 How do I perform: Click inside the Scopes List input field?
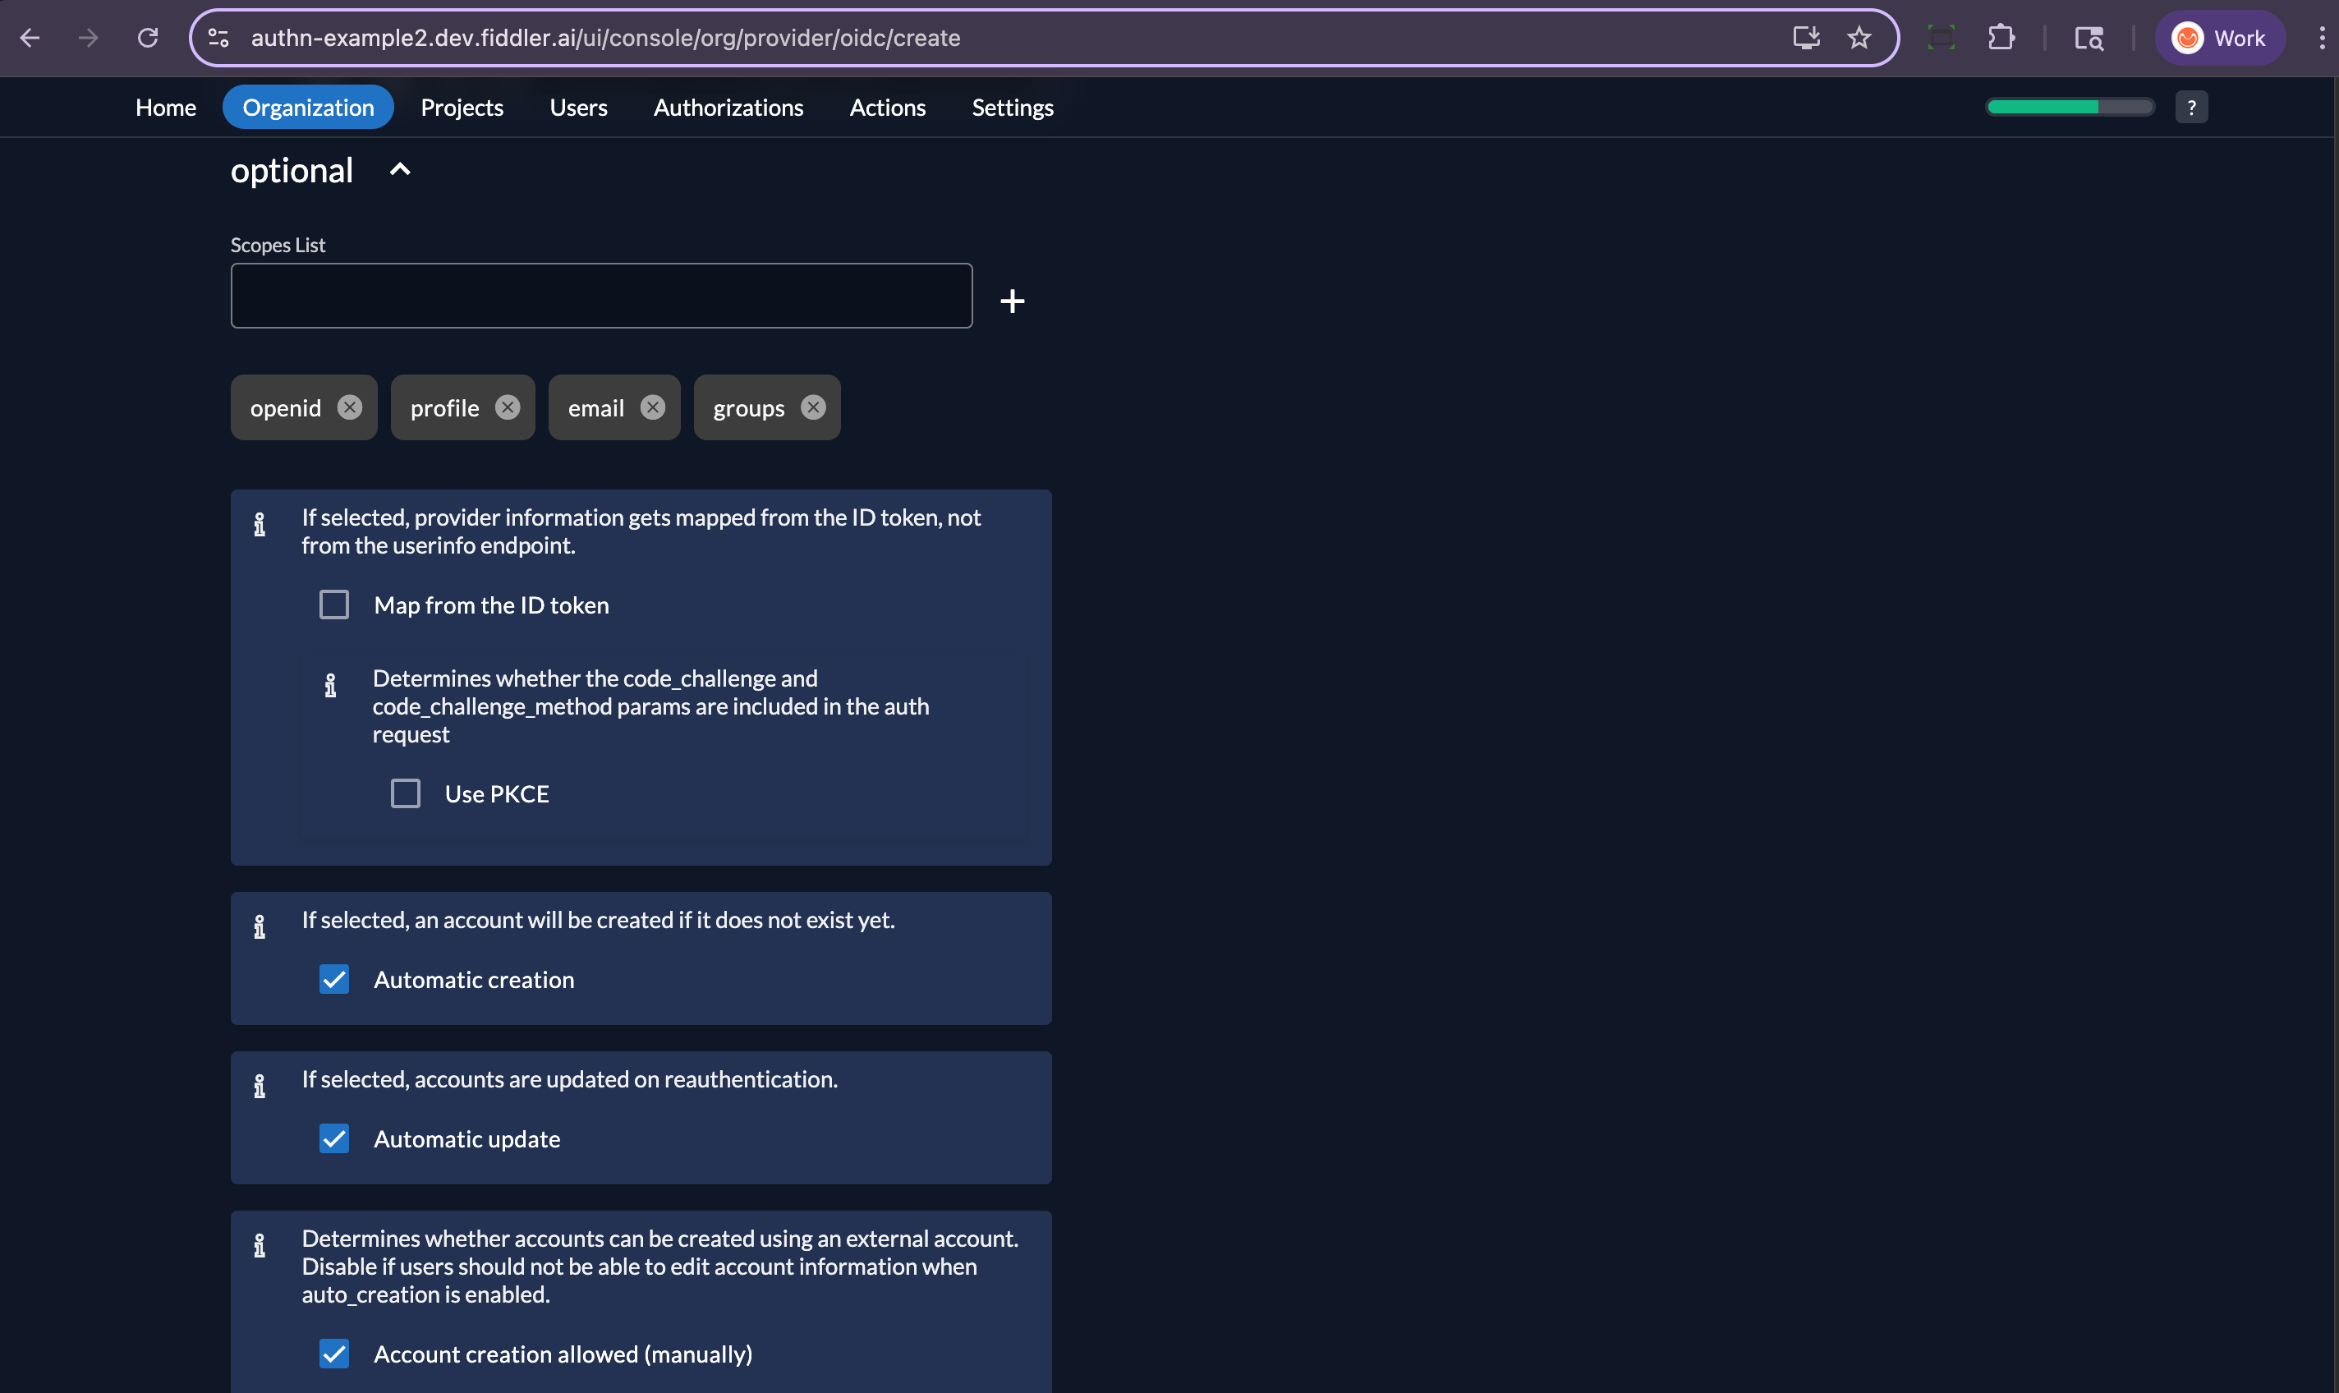(x=600, y=295)
